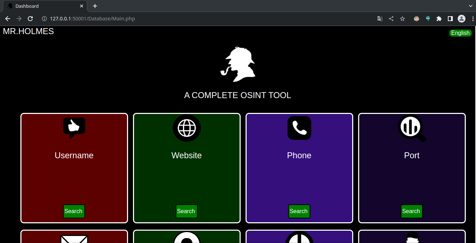Click the phone handset icon on the Phone card
Viewport: 476px width, 243px height.
point(299,128)
